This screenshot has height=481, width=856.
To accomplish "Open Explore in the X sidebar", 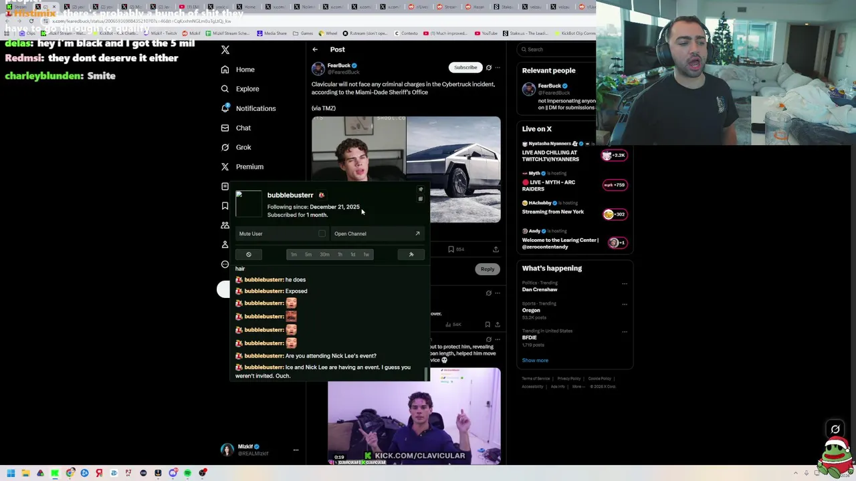I will [247, 89].
